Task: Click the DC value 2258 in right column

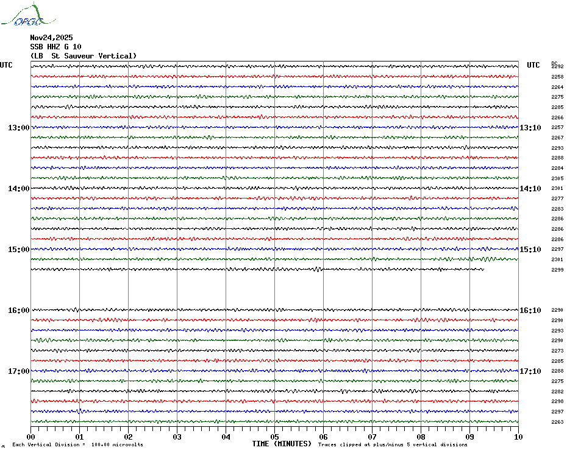Action: click(557, 77)
